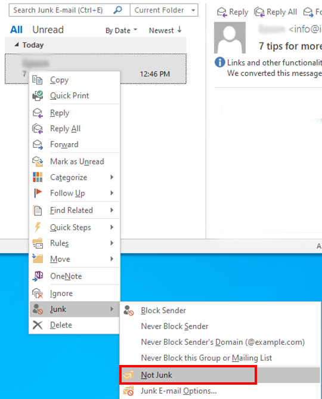Viewport: 322px width, 399px height.
Task: Click the Not Junk envelope icon
Action: coord(128,375)
